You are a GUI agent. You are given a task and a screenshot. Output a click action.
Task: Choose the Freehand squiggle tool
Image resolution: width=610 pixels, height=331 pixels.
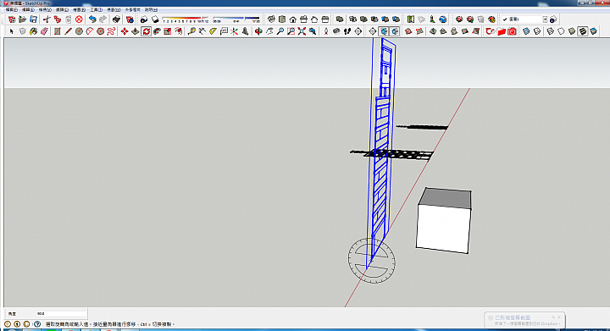[111, 31]
